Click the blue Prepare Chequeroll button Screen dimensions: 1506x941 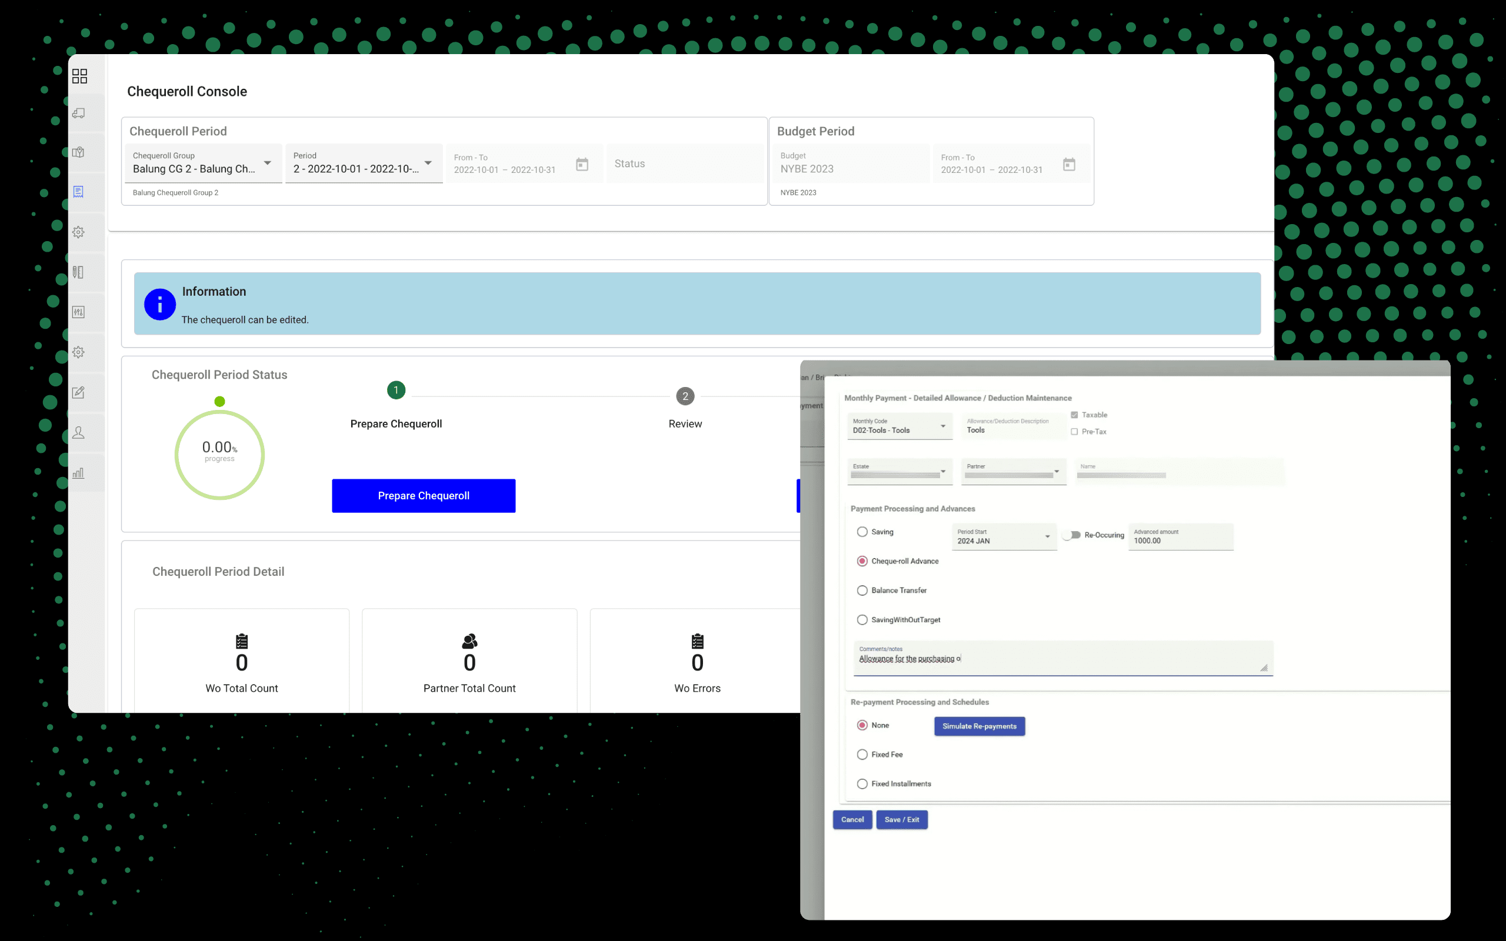click(x=423, y=496)
